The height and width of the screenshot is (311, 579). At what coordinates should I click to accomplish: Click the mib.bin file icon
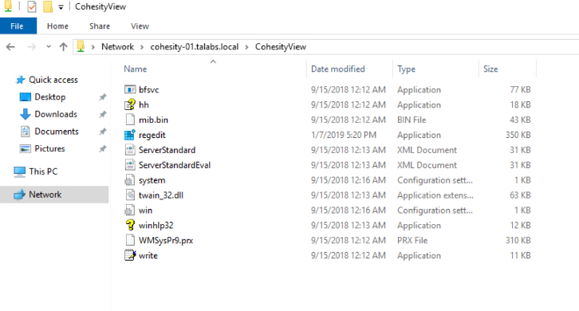[130, 120]
